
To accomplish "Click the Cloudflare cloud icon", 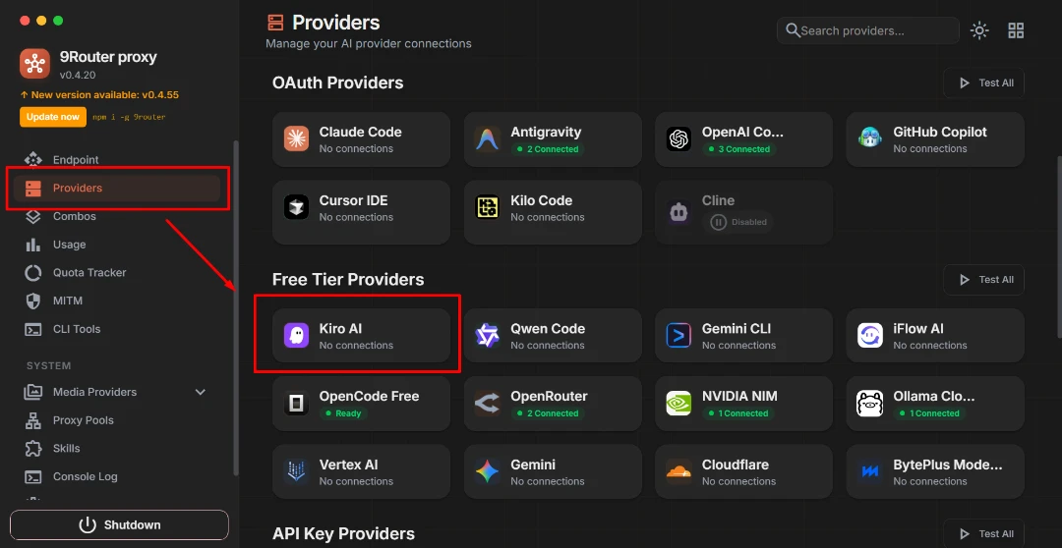I will click(678, 471).
